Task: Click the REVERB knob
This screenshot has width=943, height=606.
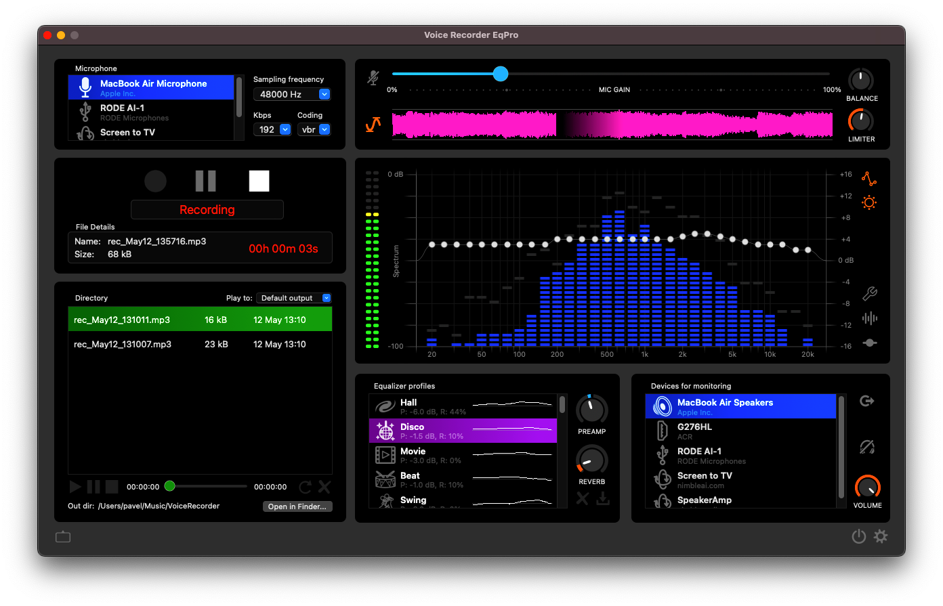Action: pos(591,460)
